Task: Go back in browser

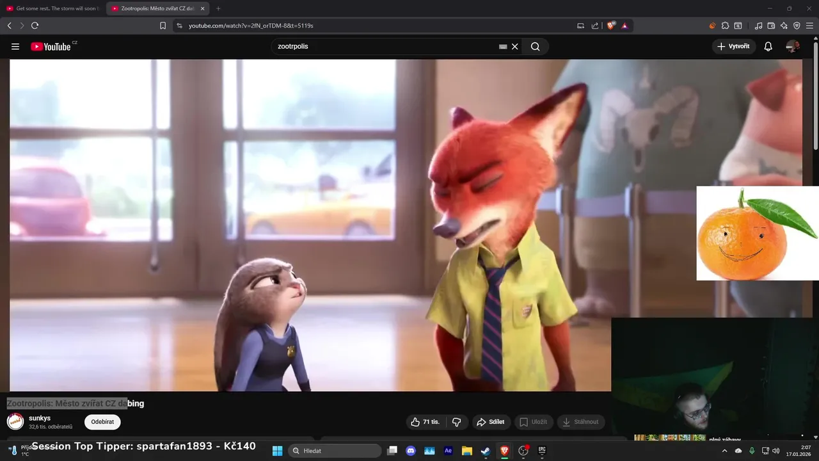Action: point(9,26)
